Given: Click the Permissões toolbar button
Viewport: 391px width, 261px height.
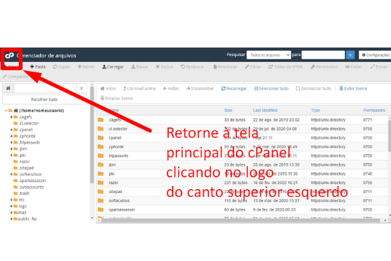Looking at the screenshot, I should point(324,67).
